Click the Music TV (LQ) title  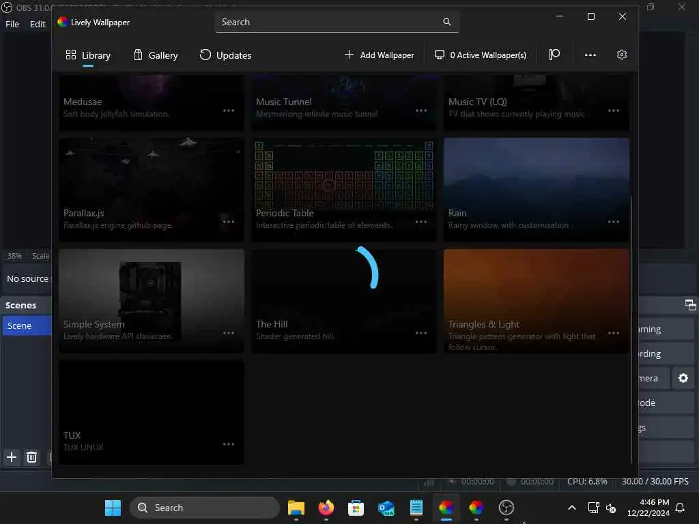pyautogui.click(x=477, y=102)
